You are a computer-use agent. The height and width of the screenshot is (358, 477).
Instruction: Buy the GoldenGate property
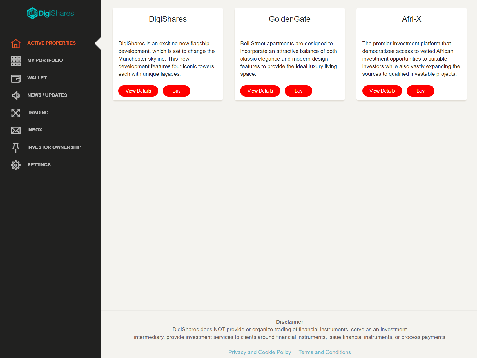[x=298, y=91]
